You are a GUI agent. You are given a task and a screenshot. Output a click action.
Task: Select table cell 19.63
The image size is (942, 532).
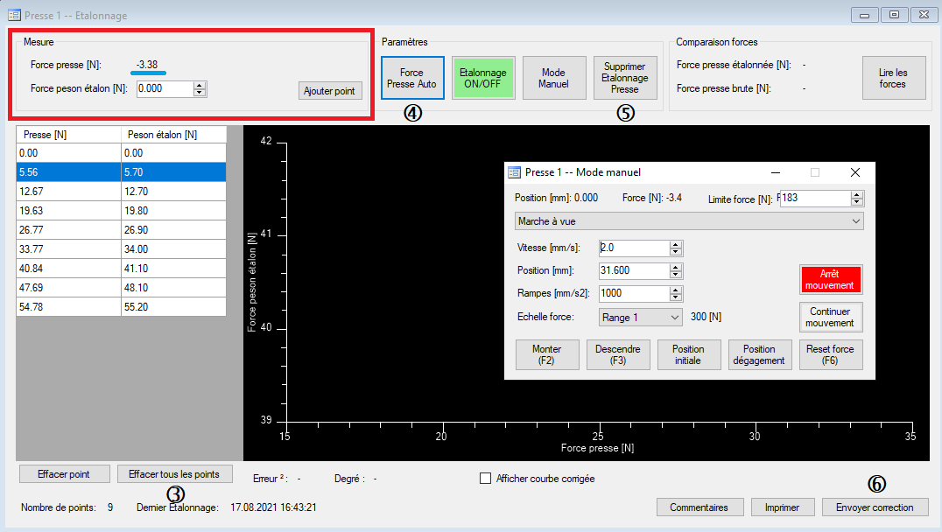pos(68,211)
